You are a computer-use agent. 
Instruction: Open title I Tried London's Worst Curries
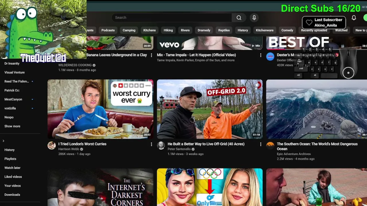click(x=82, y=144)
